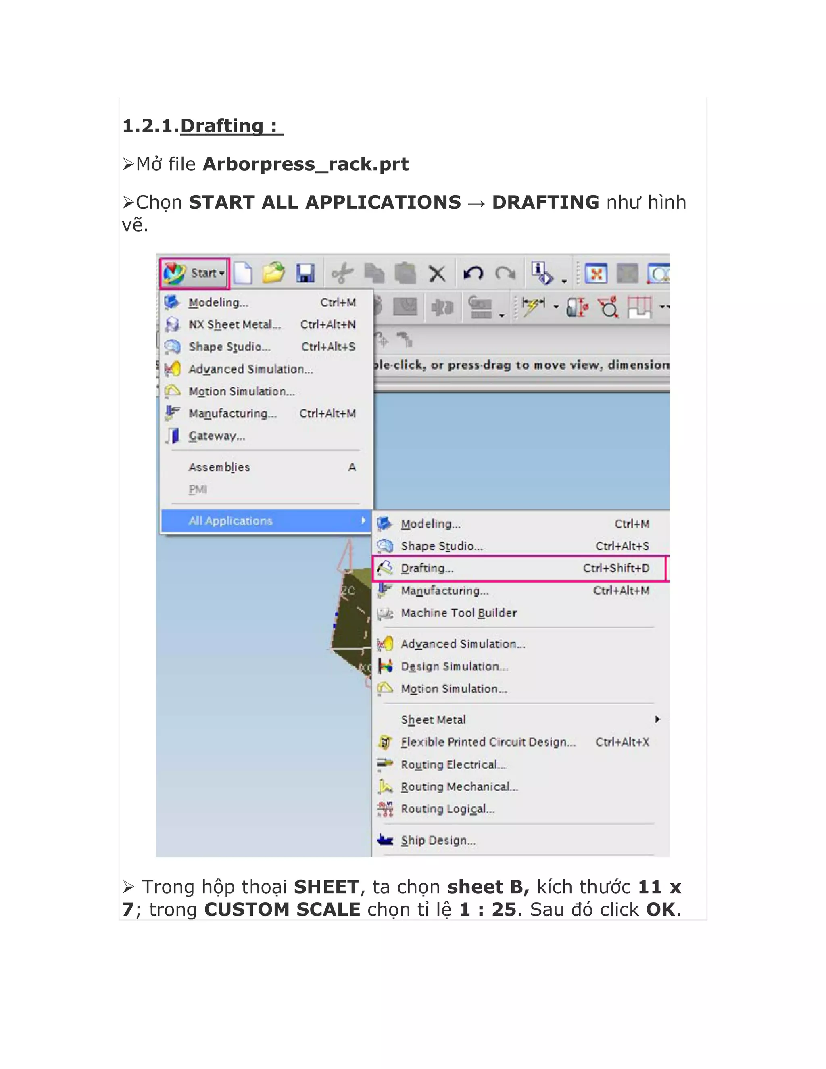
Task: Select Manufacturing in All Applications submenu
Action: (x=520, y=591)
